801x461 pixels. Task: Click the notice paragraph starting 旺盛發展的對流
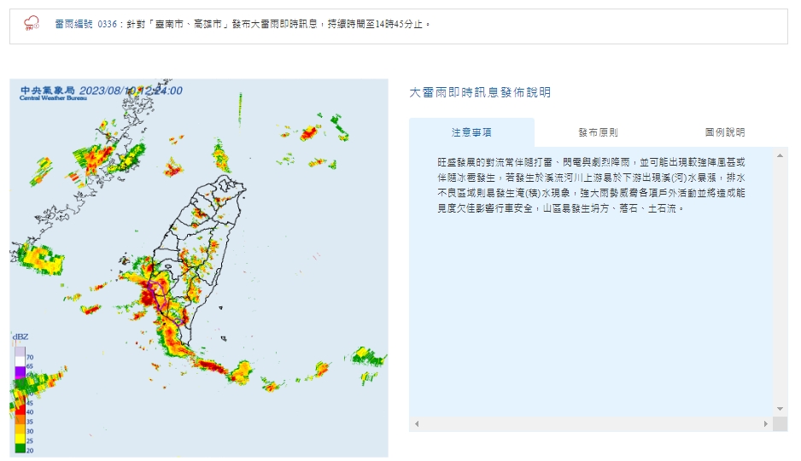click(591, 185)
